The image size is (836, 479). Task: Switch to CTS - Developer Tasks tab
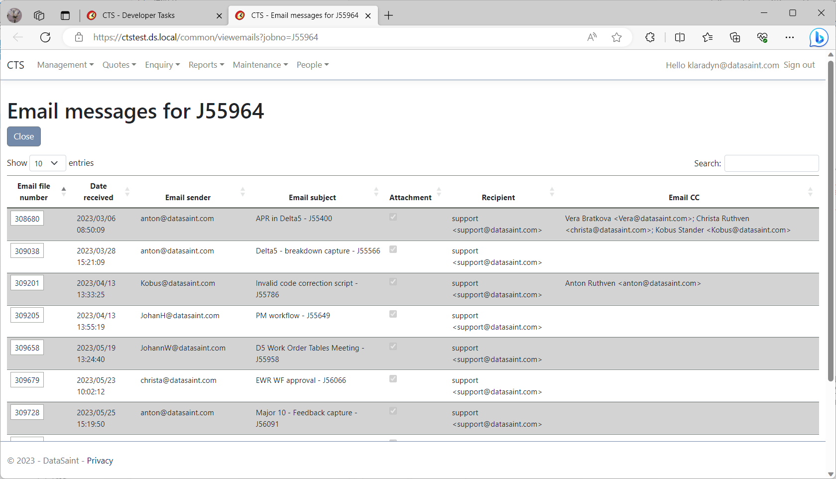tap(153, 15)
